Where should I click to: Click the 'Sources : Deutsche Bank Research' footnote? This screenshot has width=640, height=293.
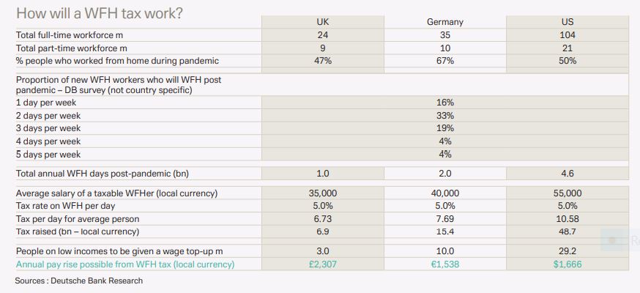tap(79, 281)
